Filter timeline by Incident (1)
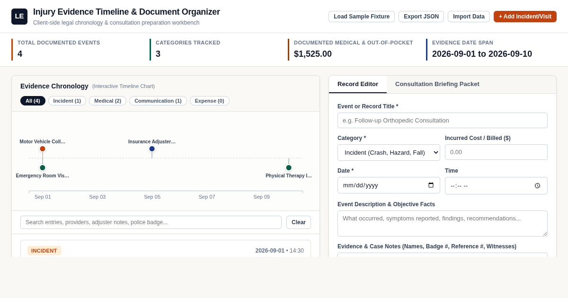 coord(67,101)
